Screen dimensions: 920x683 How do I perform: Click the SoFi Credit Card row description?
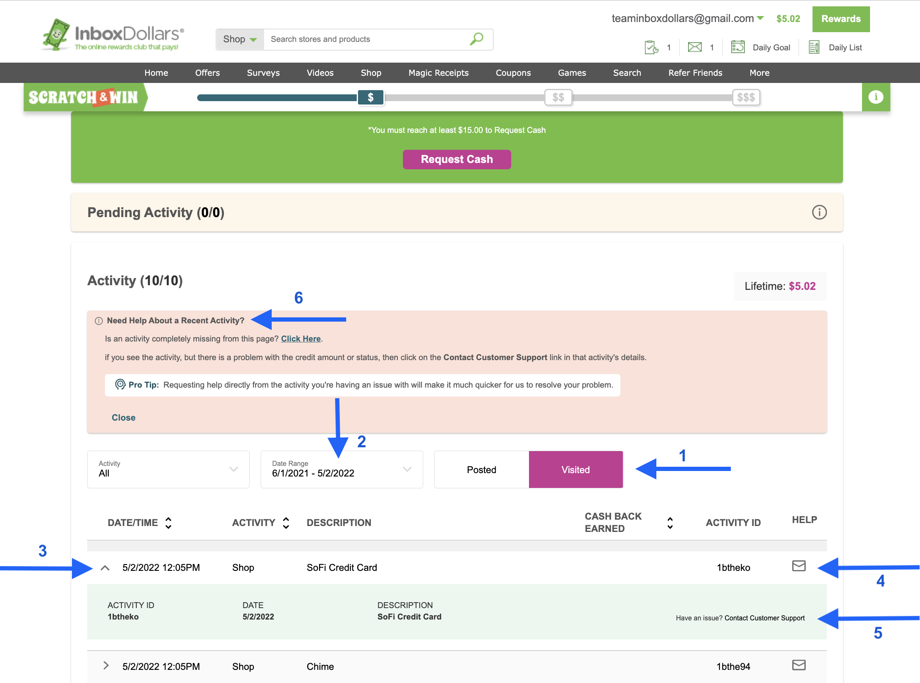click(342, 567)
